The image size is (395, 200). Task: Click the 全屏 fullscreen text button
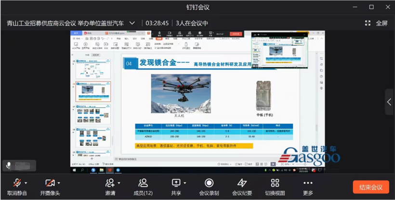tap(382, 24)
